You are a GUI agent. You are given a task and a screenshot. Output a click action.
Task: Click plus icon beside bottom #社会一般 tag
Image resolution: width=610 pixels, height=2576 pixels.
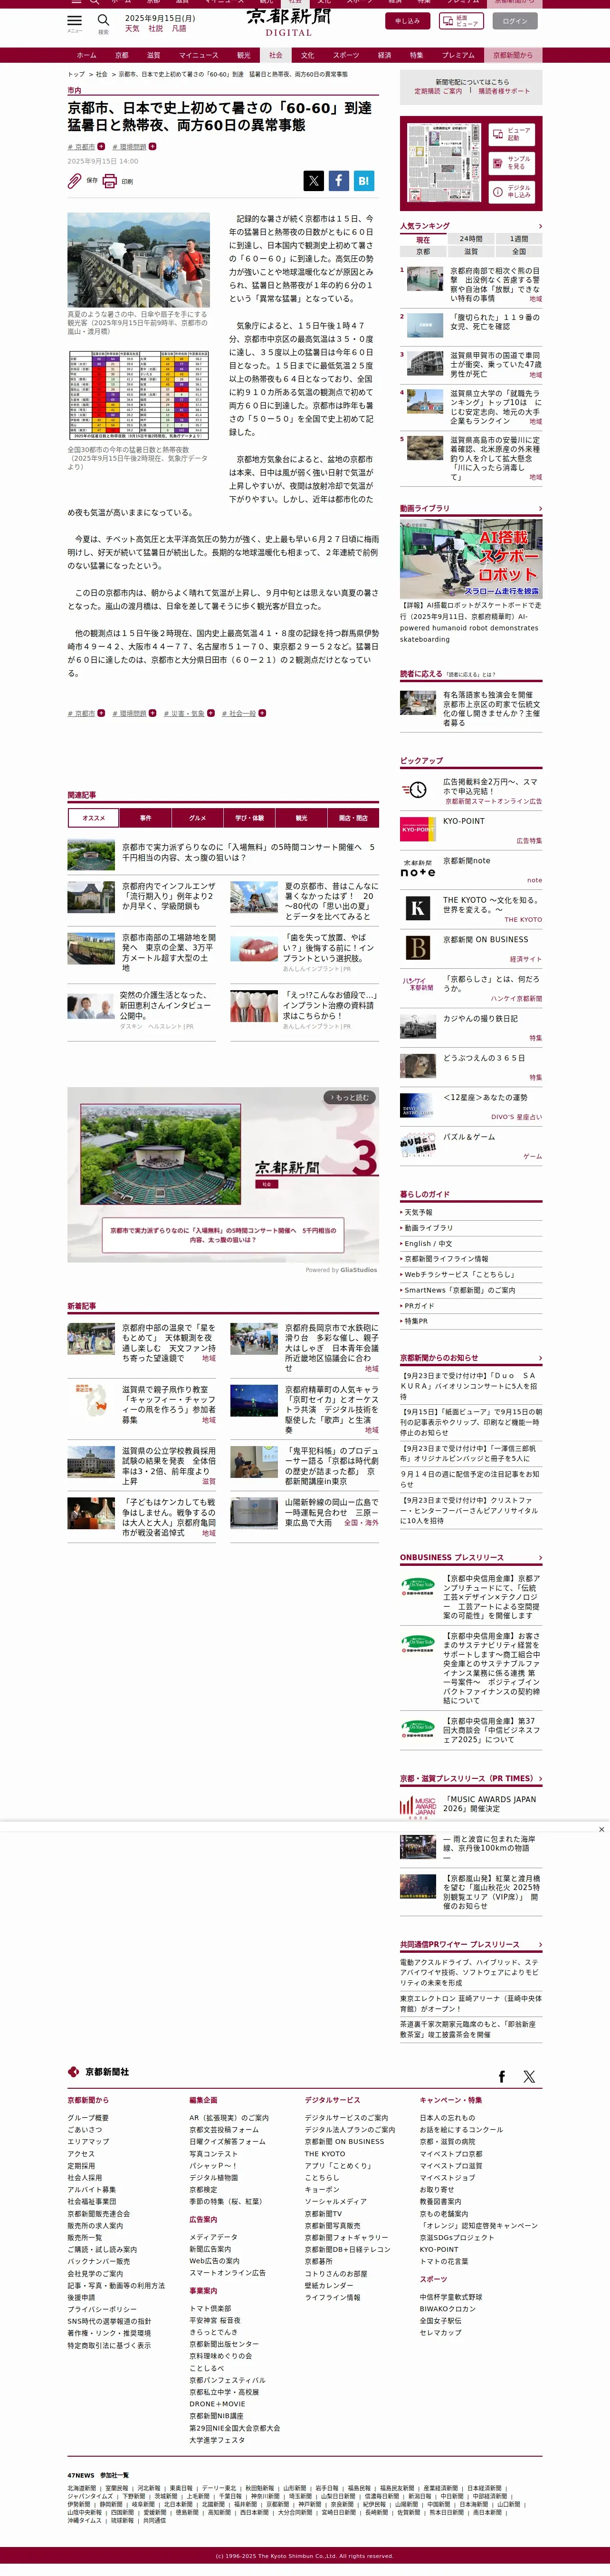(x=262, y=713)
